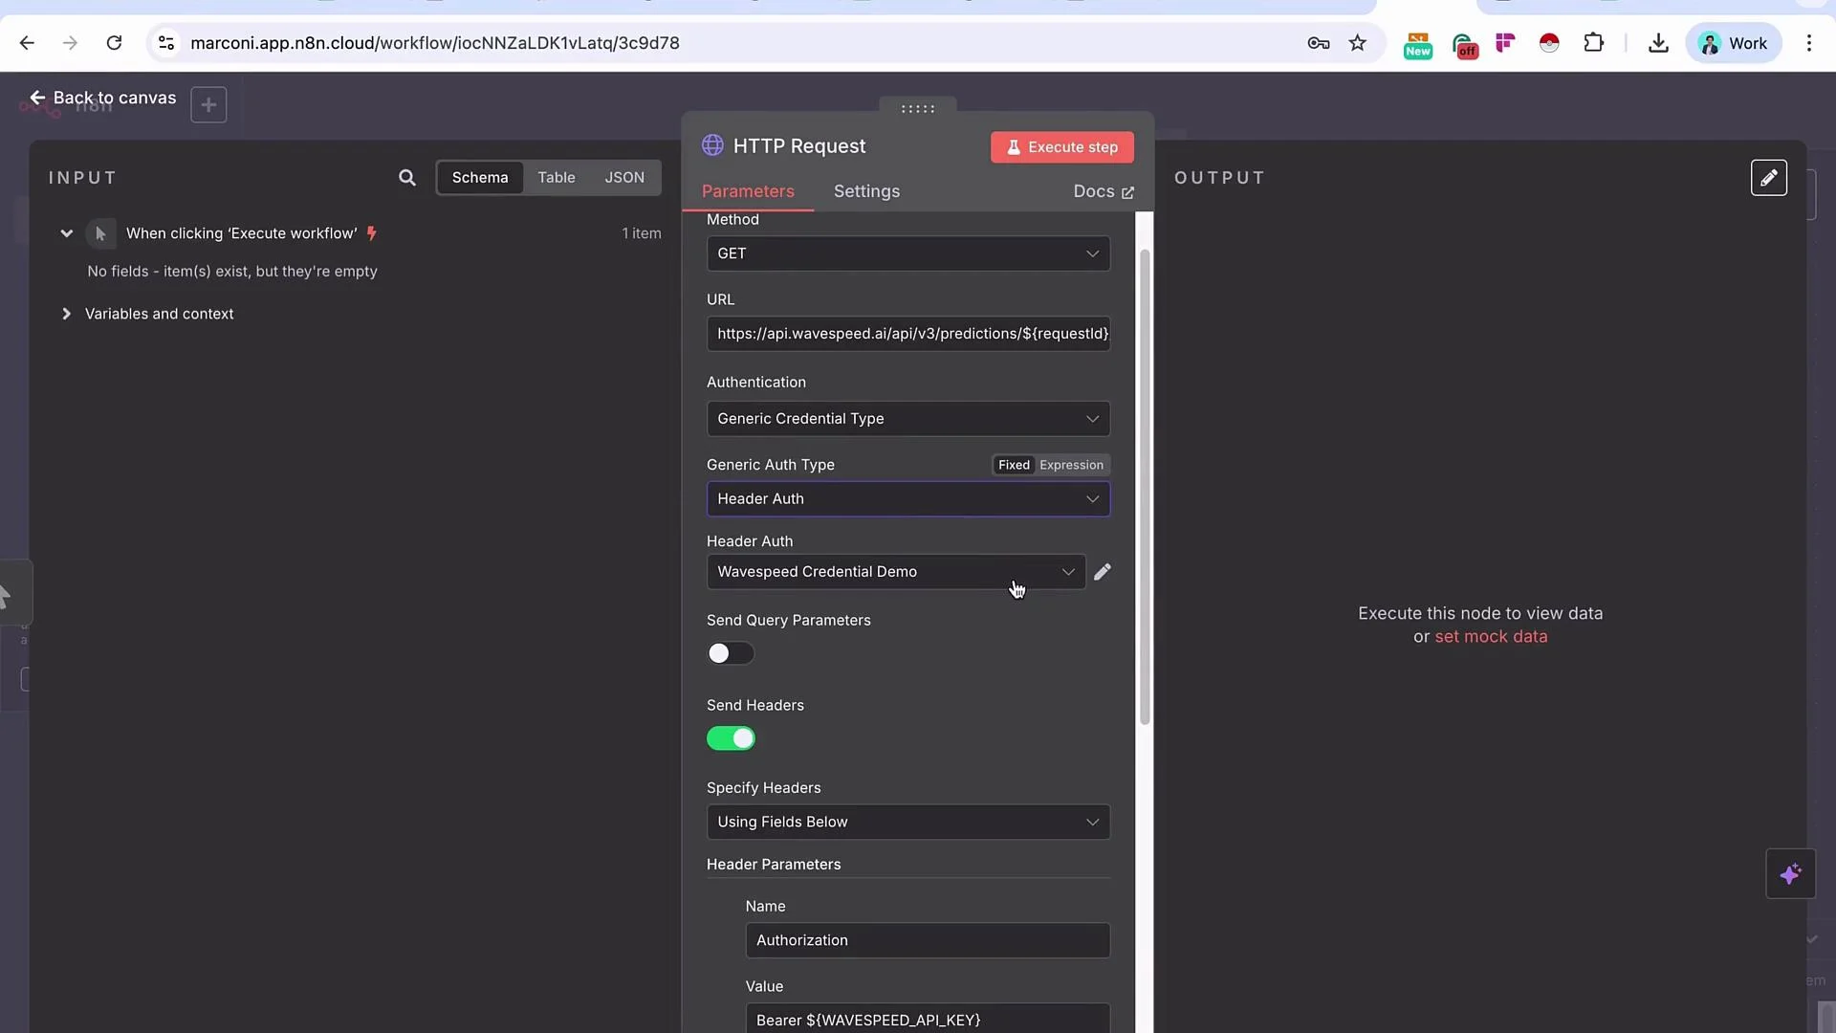Edit the Wavespeed credential pencil icon
This screenshot has width=1836, height=1033.
tap(1103, 572)
